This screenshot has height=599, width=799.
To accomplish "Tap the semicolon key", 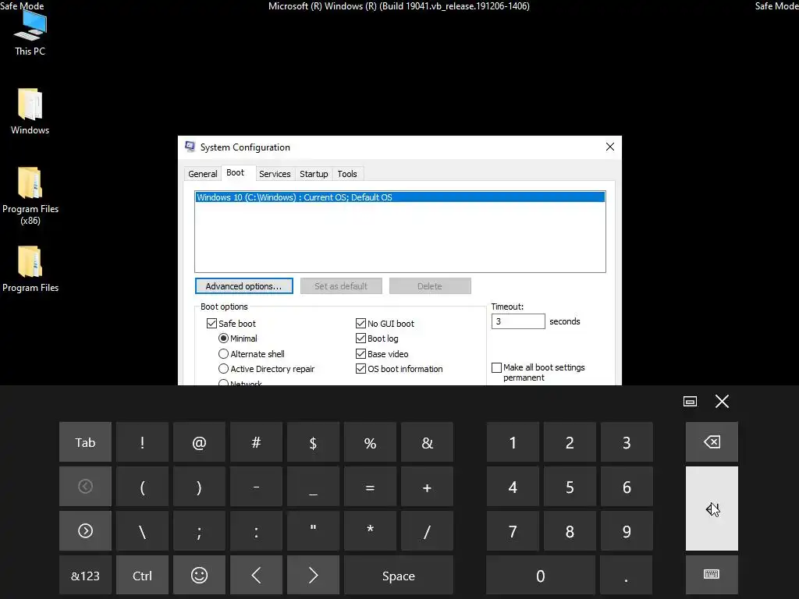I will pos(199,530).
